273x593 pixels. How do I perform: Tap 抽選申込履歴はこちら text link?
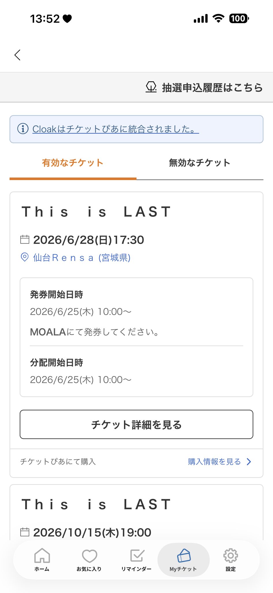click(212, 87)
